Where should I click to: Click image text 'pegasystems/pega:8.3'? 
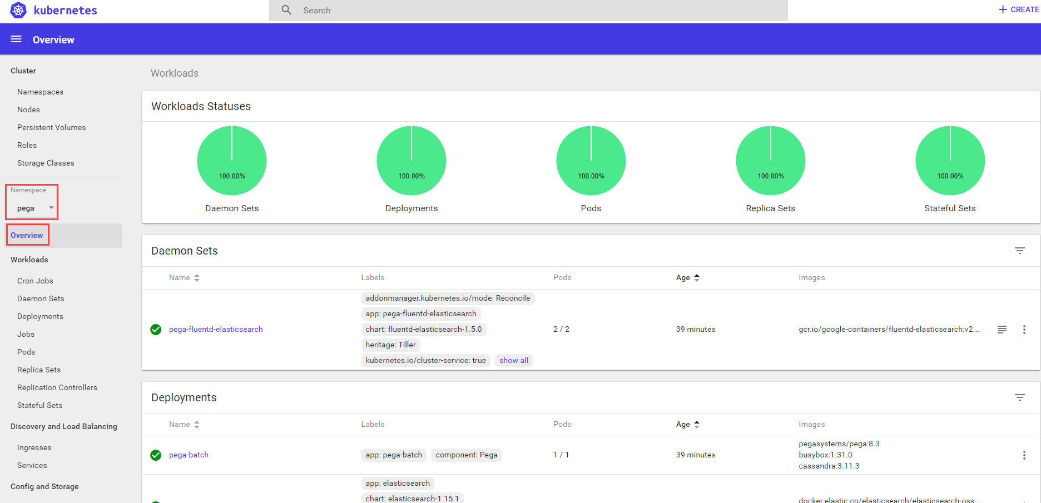tap(839, 444)
